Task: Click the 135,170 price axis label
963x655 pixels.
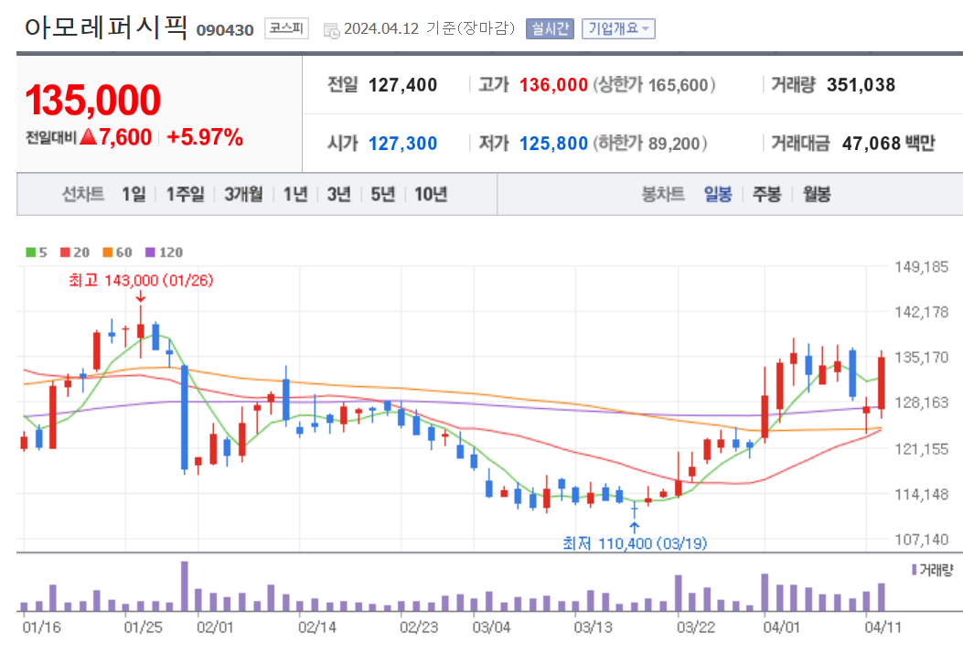Action: 921,357
